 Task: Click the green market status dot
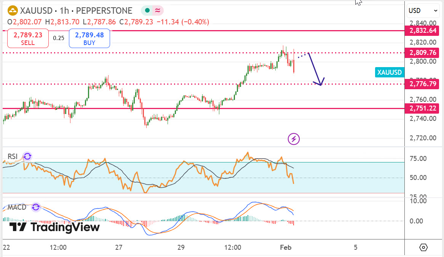pyautogui.click(x=147, y=11)
